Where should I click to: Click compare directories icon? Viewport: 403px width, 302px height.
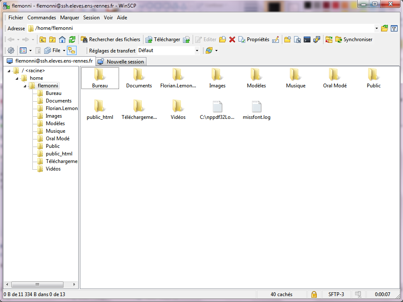click(x=329, y=39)
